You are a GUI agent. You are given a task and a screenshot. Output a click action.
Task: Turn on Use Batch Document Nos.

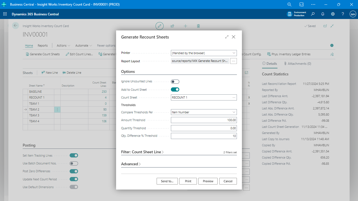[74, 163]
